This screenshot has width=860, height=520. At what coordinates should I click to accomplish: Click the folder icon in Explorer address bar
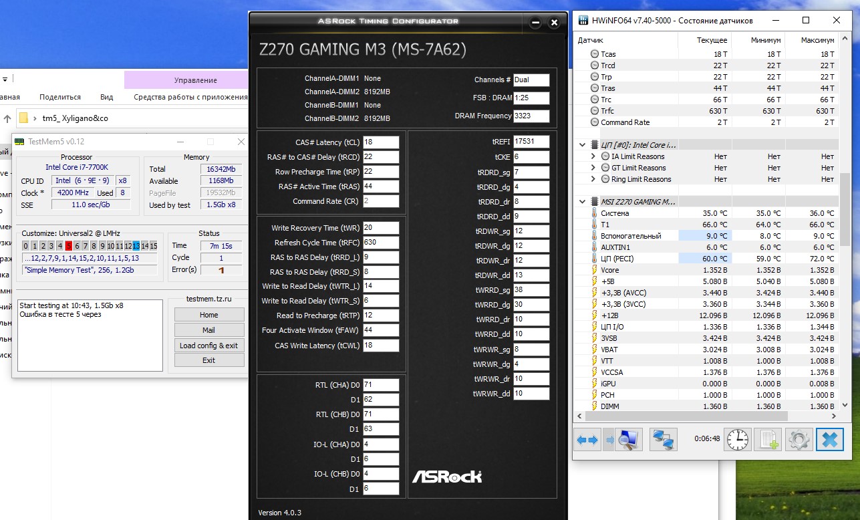(x=24, y=118)
